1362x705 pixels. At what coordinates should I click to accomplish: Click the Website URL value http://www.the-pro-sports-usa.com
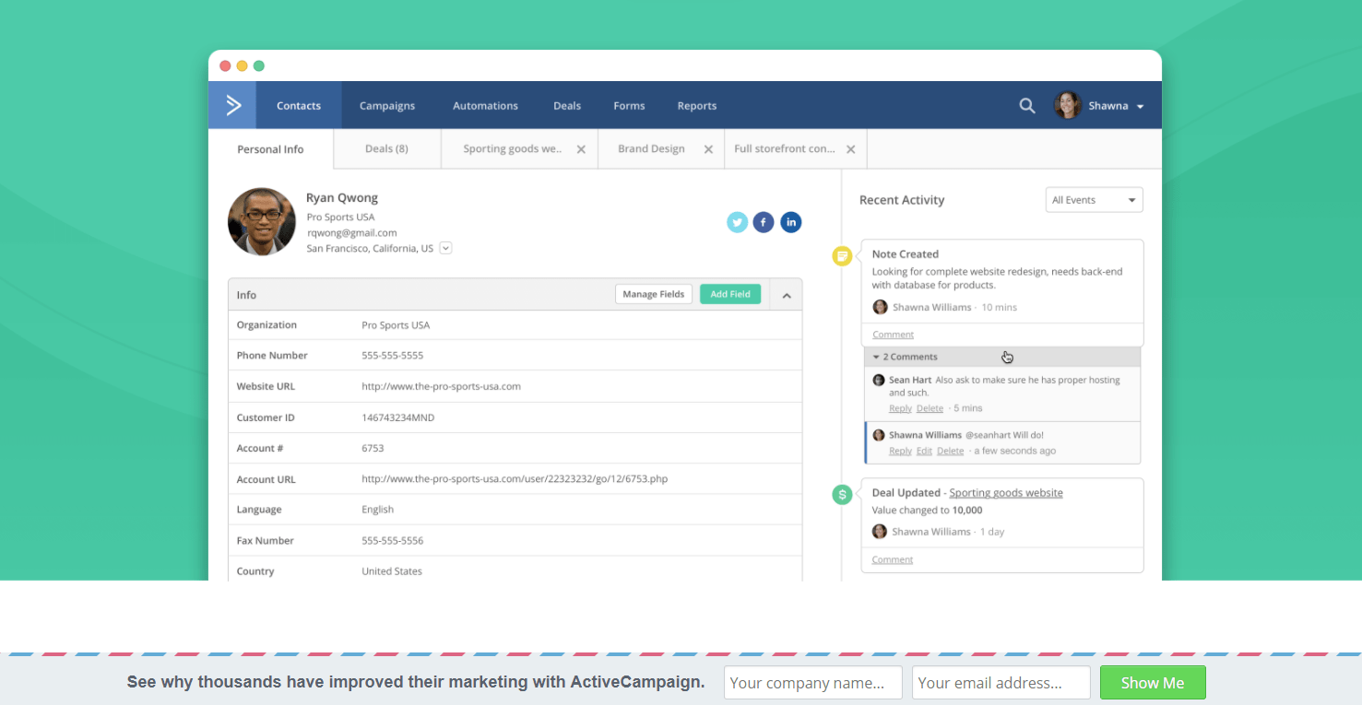(441, 386)
